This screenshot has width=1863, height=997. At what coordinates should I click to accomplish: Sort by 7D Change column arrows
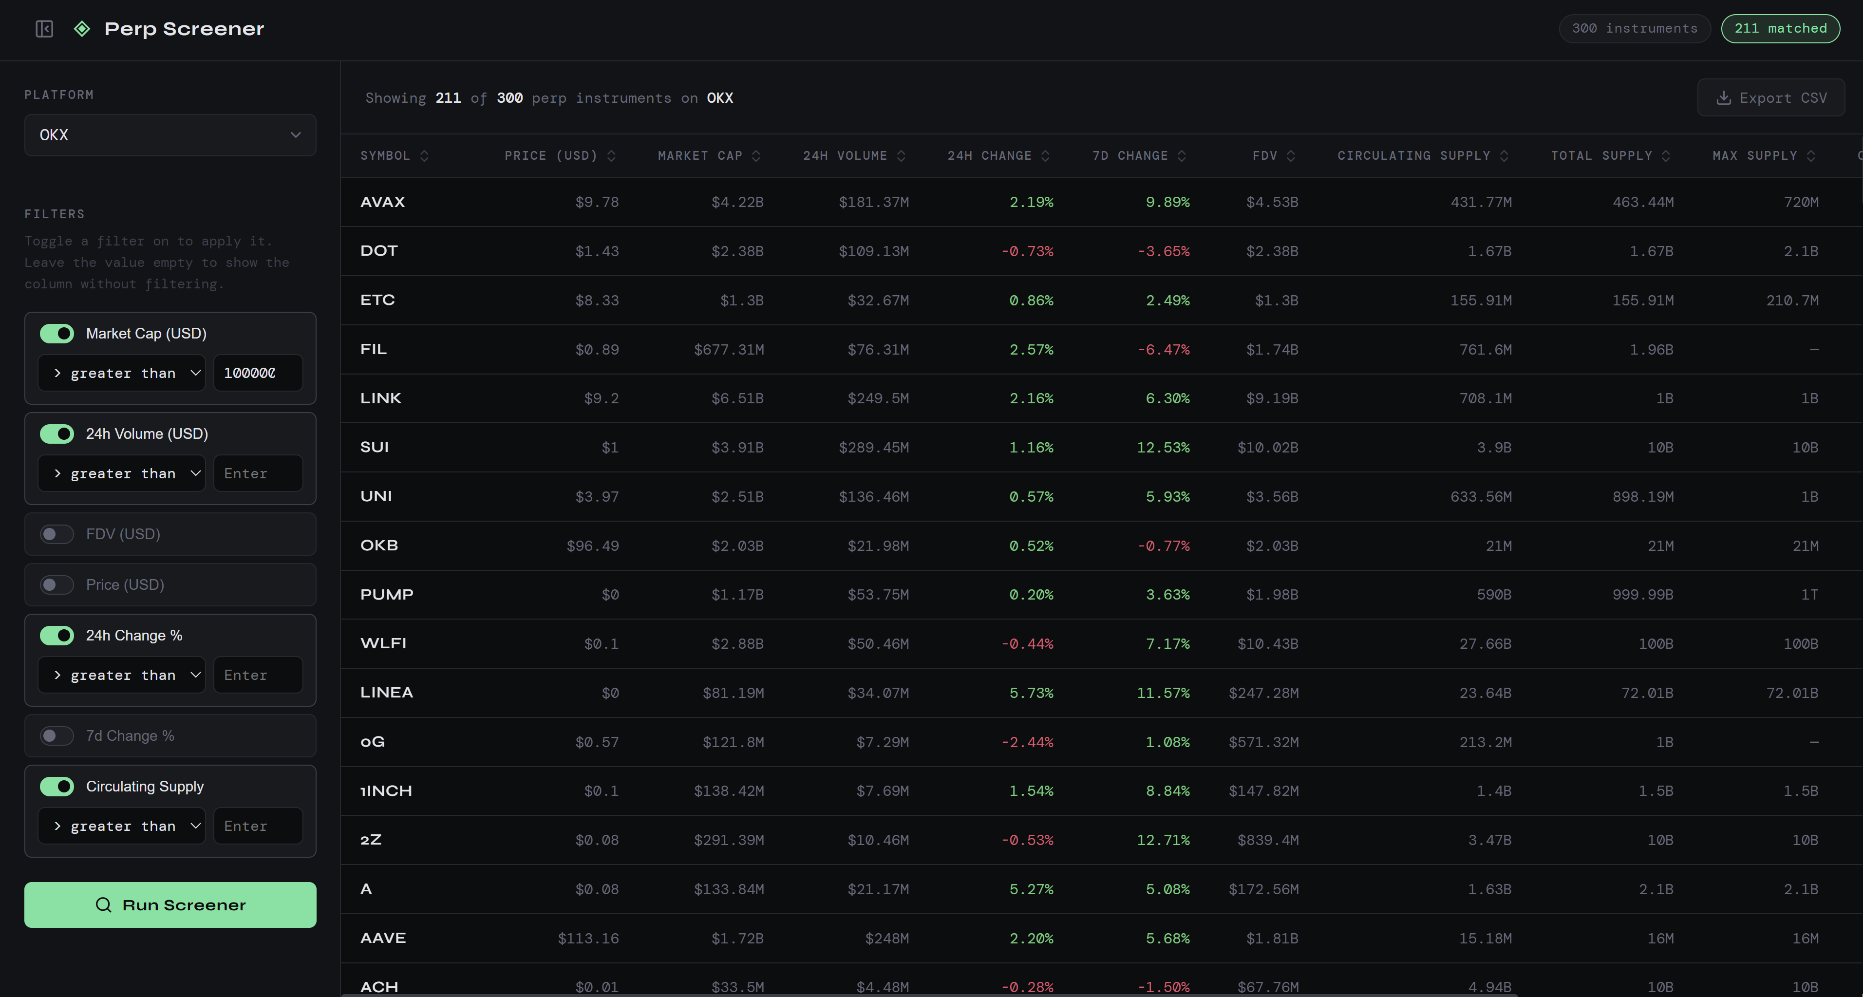pyautogui.click(x=1181, y=156)
